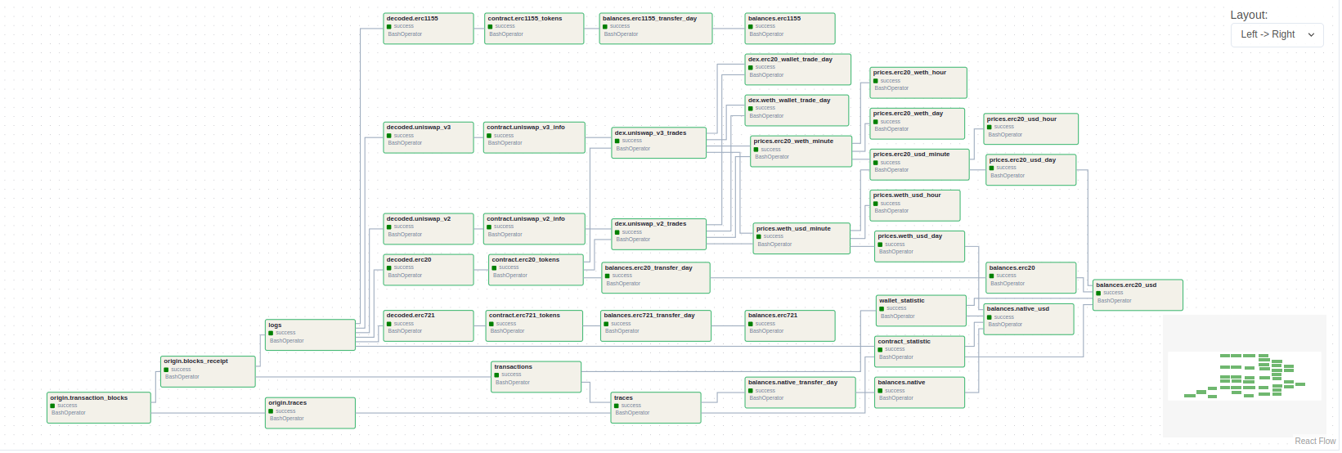Viewport: 1342px width, 453px height.
Task: Click the success status icon in balances.native node
Action: click(881, 391)
